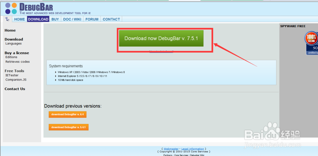The height and width of the screenshot is (156, 318).
Task: Open IETester sidebar link
Action: click(12, 75)
